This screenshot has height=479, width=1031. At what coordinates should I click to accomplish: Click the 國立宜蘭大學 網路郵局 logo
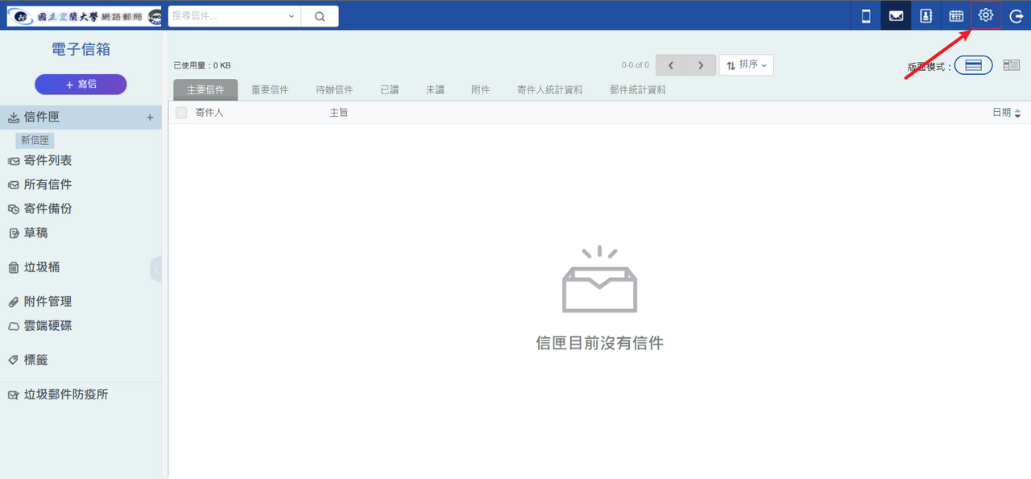(83, 16)
